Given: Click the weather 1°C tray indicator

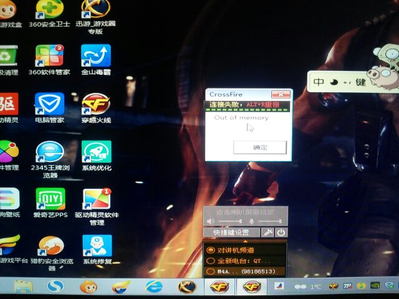Looking at the screenshot, I should tap(308, 287).
